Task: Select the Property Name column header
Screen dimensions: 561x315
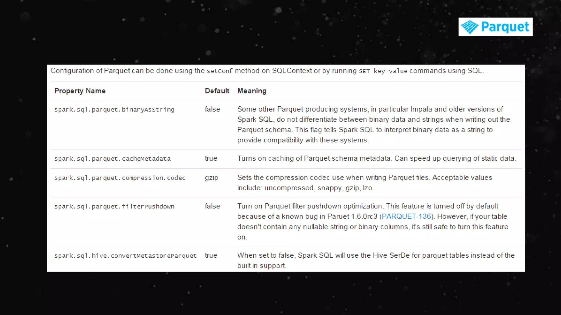Action: pos(80,91)
